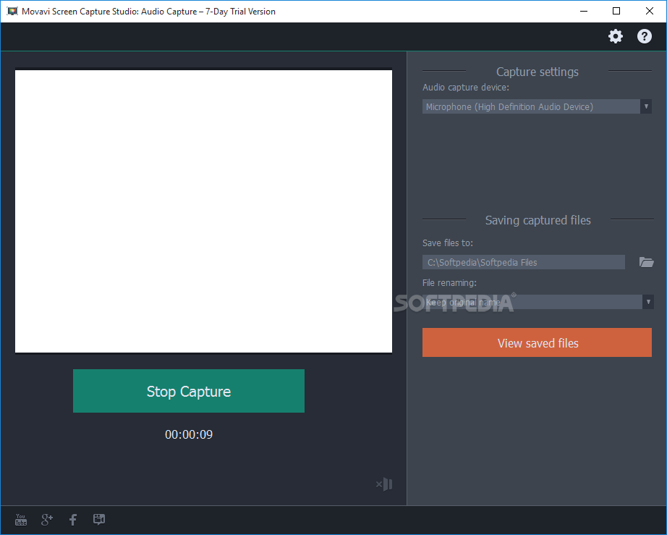This screenshot has height=535, width=667.
Task: Open the Google Plus page icon
Action: point(47,519)
